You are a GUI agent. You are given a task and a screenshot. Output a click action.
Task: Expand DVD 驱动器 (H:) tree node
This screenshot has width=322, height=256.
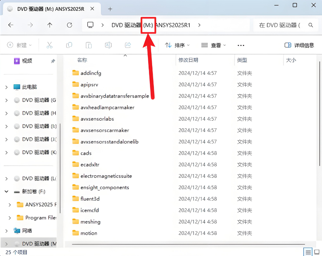click(x=7, y=114)
